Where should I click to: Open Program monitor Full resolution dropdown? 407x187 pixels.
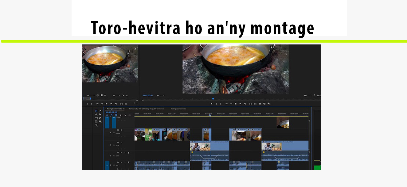tap(308, 95)
